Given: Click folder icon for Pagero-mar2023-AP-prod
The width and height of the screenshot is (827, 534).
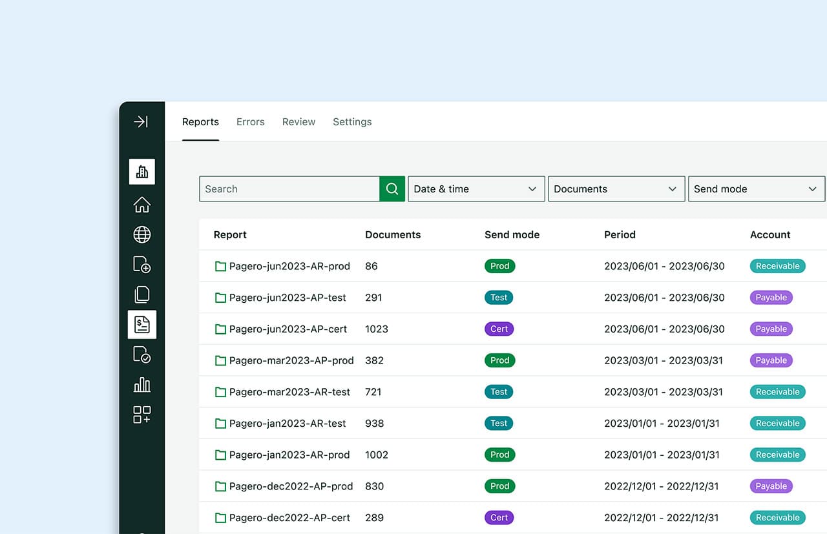Looking at the screenshot, I should click(x=220, y=360).
